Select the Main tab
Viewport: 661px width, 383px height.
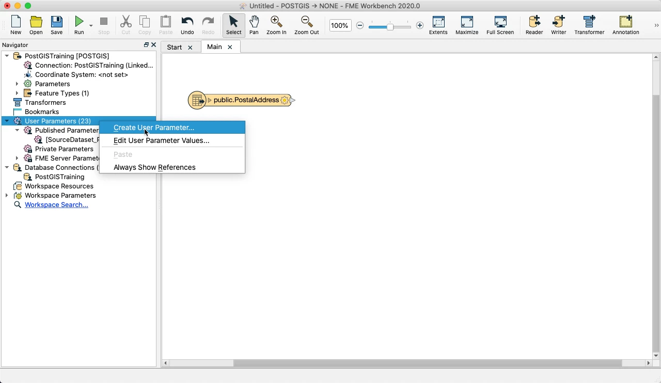point(214,46)
